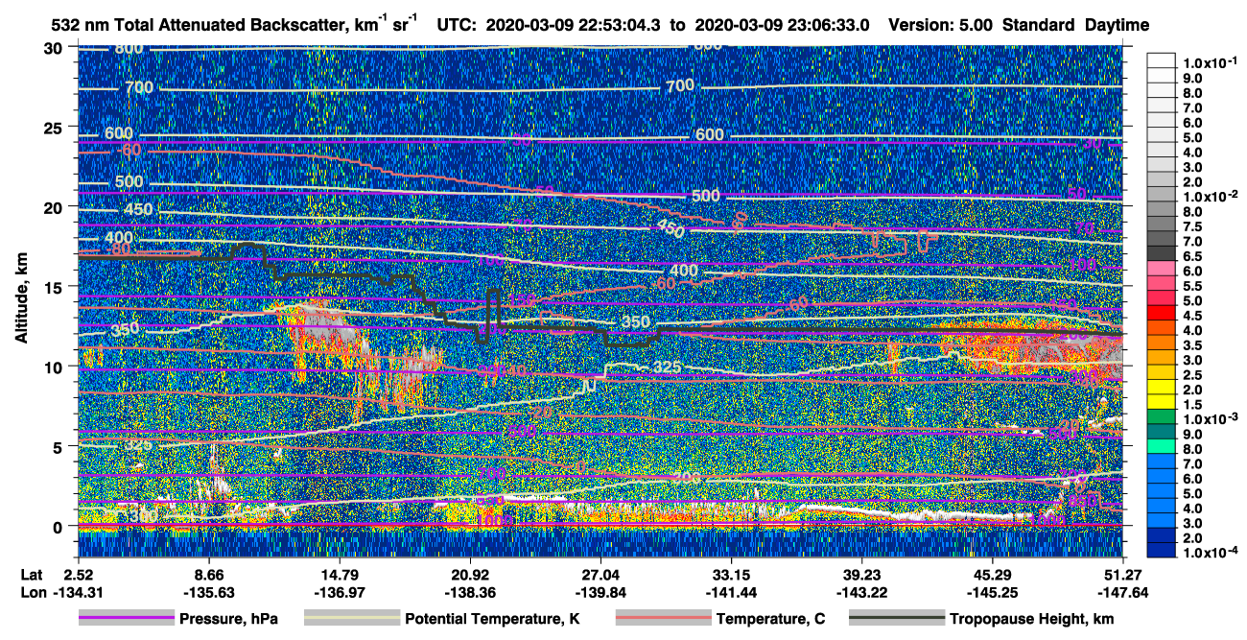Click the salmon Temperature legend line swatch
Image resolution: width=1247 pixels, height=640 pixels.
(663, 619)
